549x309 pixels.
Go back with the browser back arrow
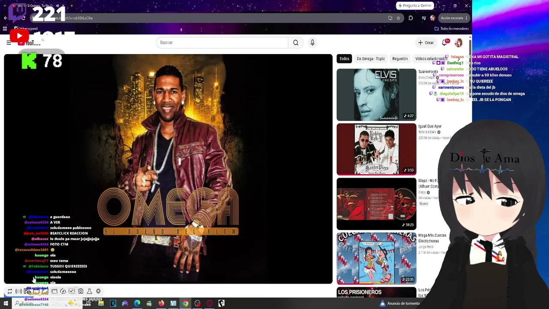pos(5,18)
